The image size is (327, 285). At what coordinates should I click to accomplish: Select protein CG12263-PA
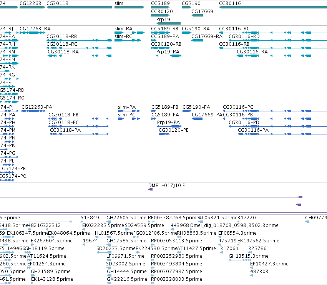[x=37, y=107]
